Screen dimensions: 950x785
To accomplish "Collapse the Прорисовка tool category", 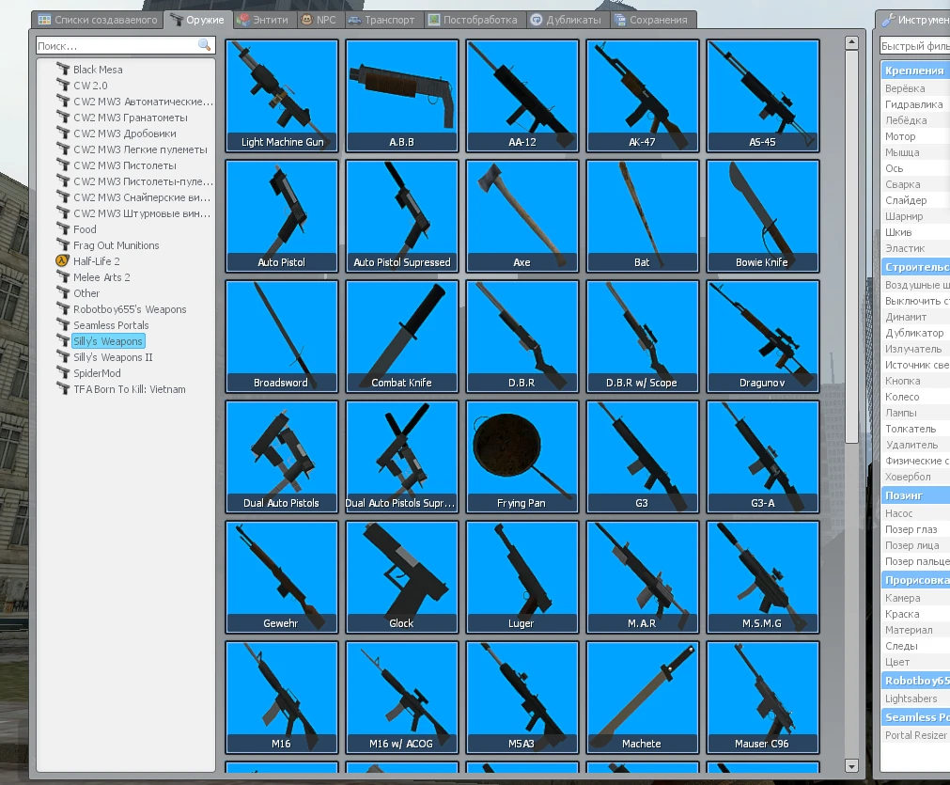I will 916,580.
